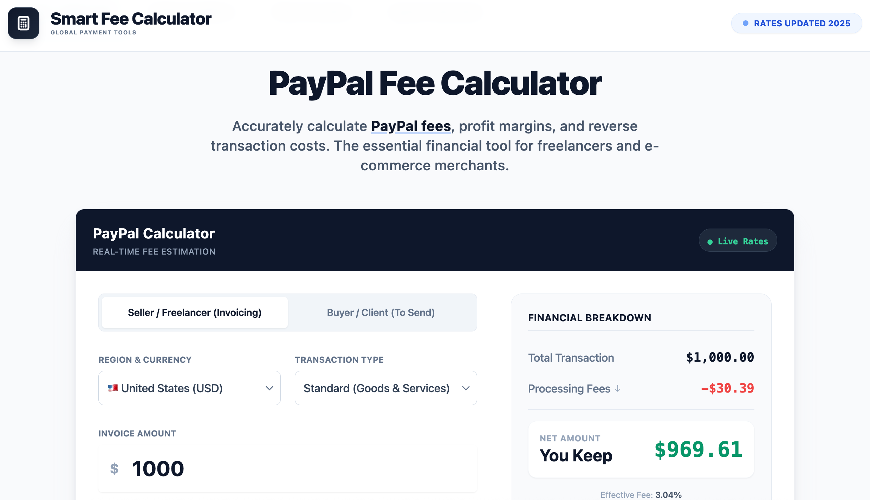Screen dimensions: 870x500
Task: Switch to Seller / Freelancer (Invoicing) mode
Action: click(x=195, y=312)
